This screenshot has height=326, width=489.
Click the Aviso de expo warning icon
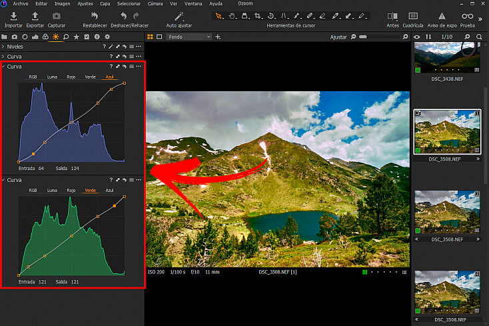click(x=442, y=16)
